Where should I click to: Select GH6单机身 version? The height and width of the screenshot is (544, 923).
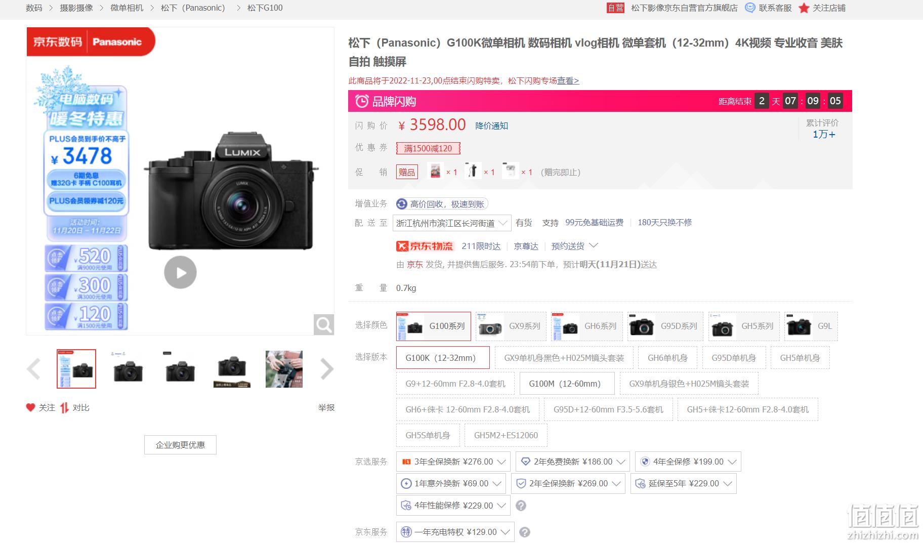tap(667, 358)
